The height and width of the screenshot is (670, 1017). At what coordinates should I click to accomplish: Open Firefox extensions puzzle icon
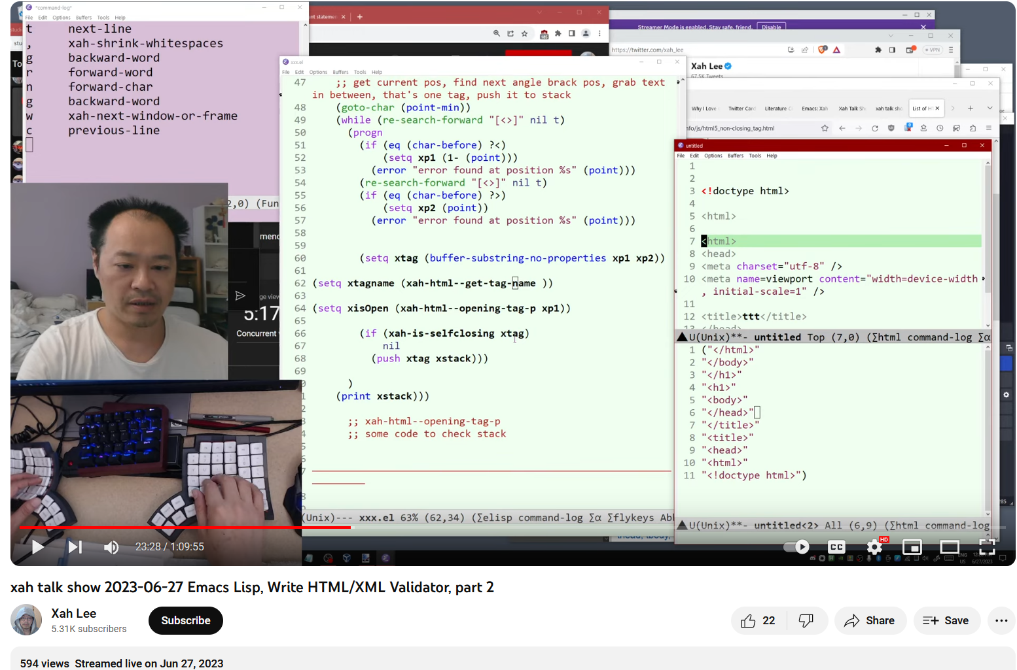(x=972, y=128)
